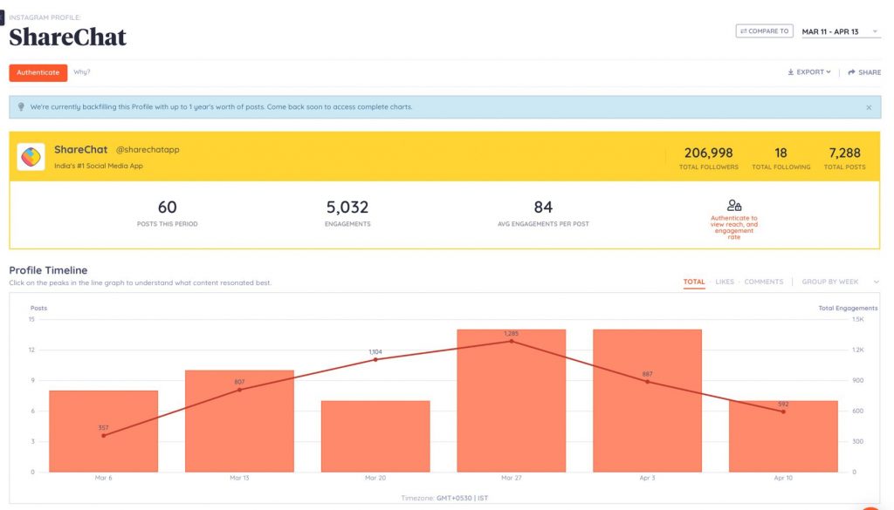Screen dimensions: 894x510
Task: Click the 206,998 Total Followers figure
Action: click(708, 153)
